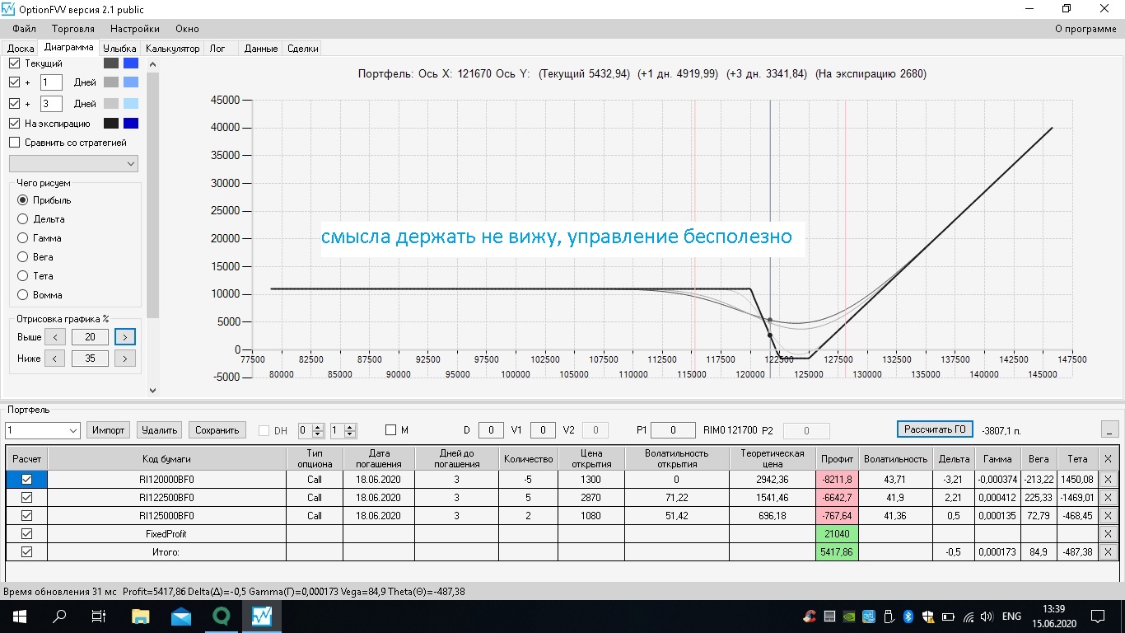Launch File Explorer from the taskbar
The height and width of the screenshot is (633, 1125).
pyautogui.click(x=140, y=616)
